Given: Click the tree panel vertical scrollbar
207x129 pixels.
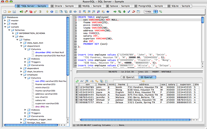Looking at the screenshot, I should click(x=68, y=46).
